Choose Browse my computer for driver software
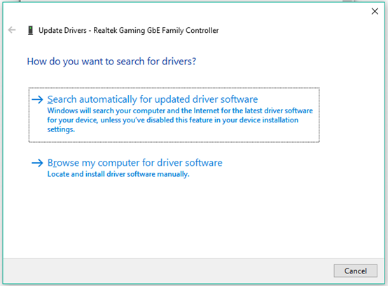 pyautogui.click(x=135, y=163)
